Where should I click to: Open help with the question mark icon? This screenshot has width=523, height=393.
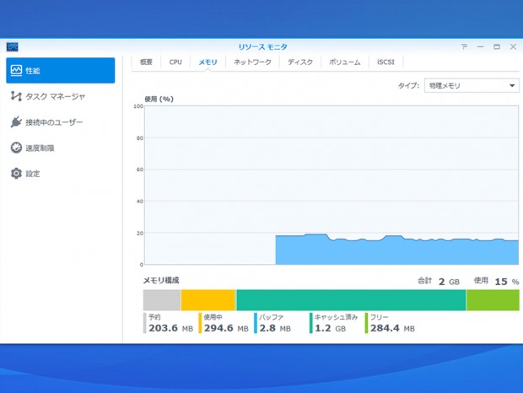464,47
